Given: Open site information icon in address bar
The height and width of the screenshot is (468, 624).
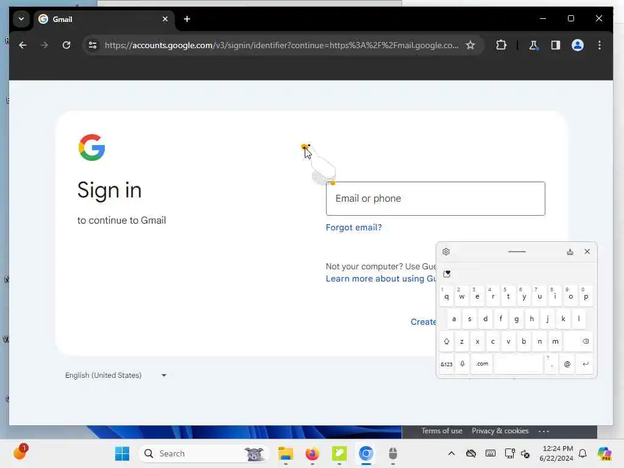Looking at the screenshot, I should [93, 45].
